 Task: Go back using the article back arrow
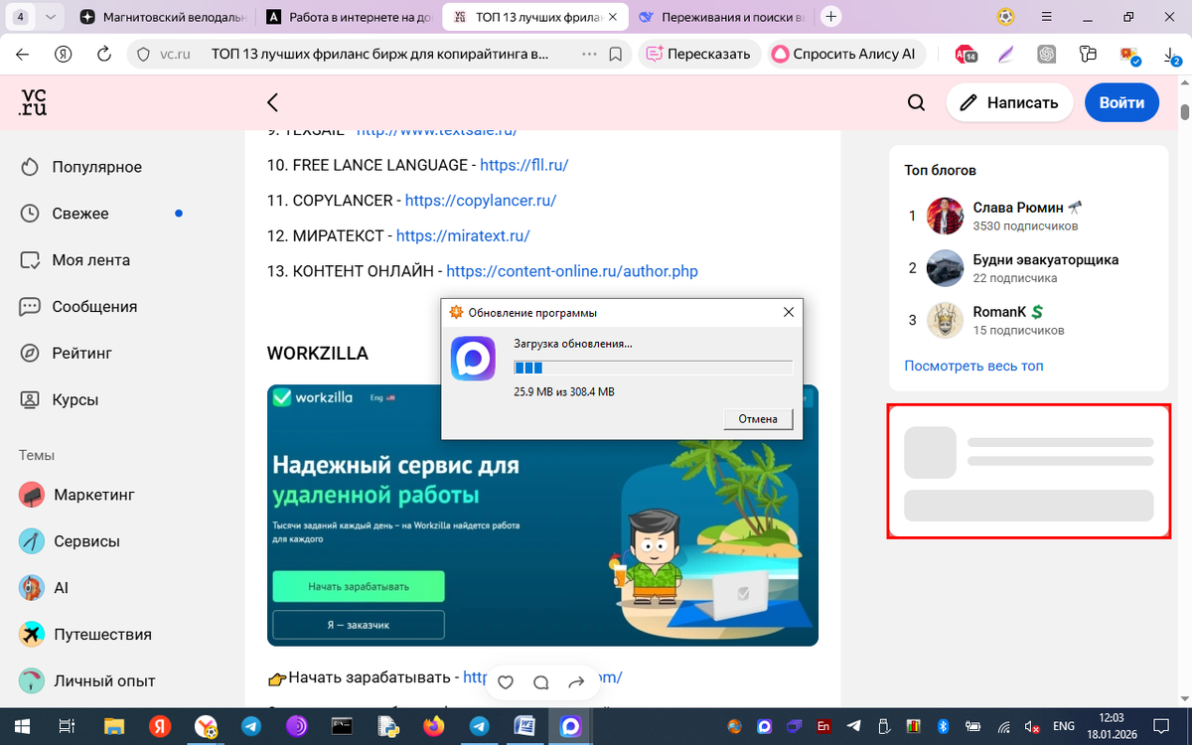272,102
